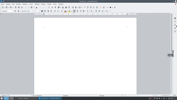The image size is (177, 100).
Task: Insert a chart icon
Action: tap(66, 7)
